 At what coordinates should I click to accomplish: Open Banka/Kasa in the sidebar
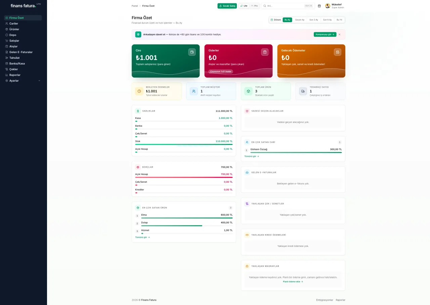click(x=23, y=63)
